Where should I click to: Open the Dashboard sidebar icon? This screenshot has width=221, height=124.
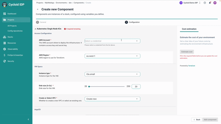tap(5, 14)
